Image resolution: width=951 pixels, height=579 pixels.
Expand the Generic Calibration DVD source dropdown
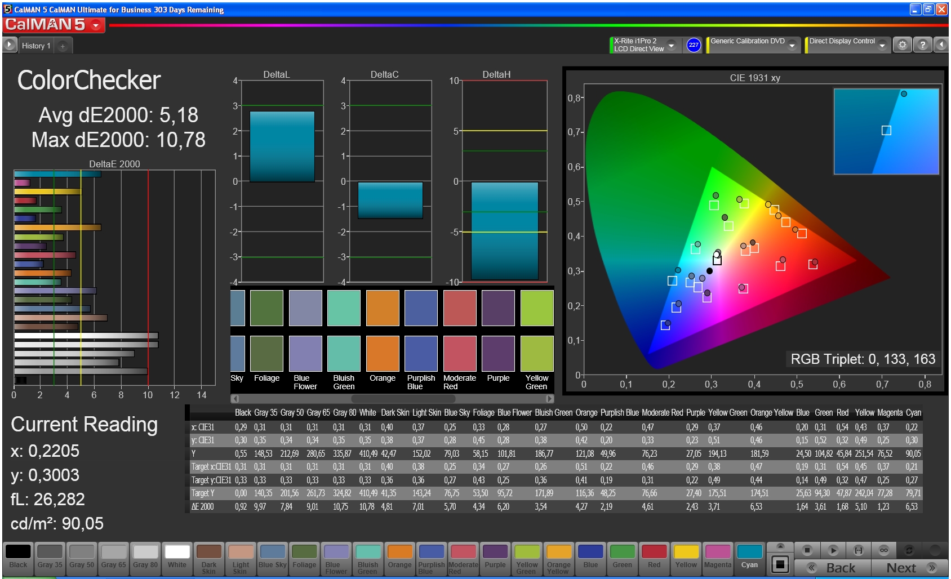coord(792,45)
